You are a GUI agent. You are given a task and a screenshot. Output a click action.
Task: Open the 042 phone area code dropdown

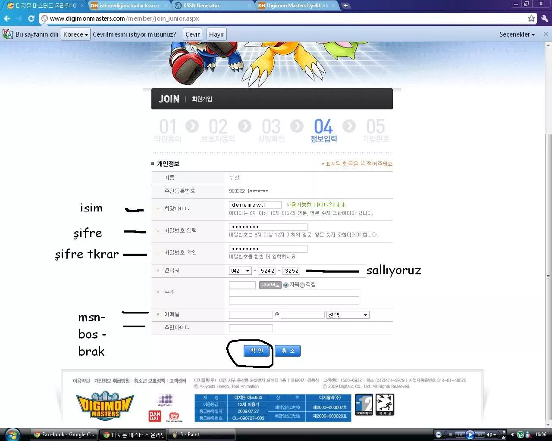point(241,270)
